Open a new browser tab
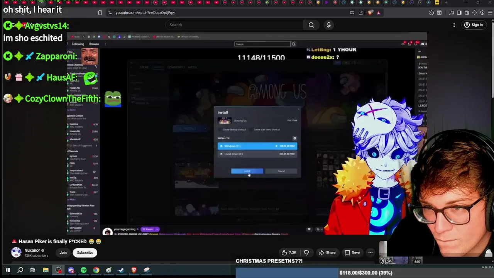Screen dimensions: 494x278 tap(446, 2)
